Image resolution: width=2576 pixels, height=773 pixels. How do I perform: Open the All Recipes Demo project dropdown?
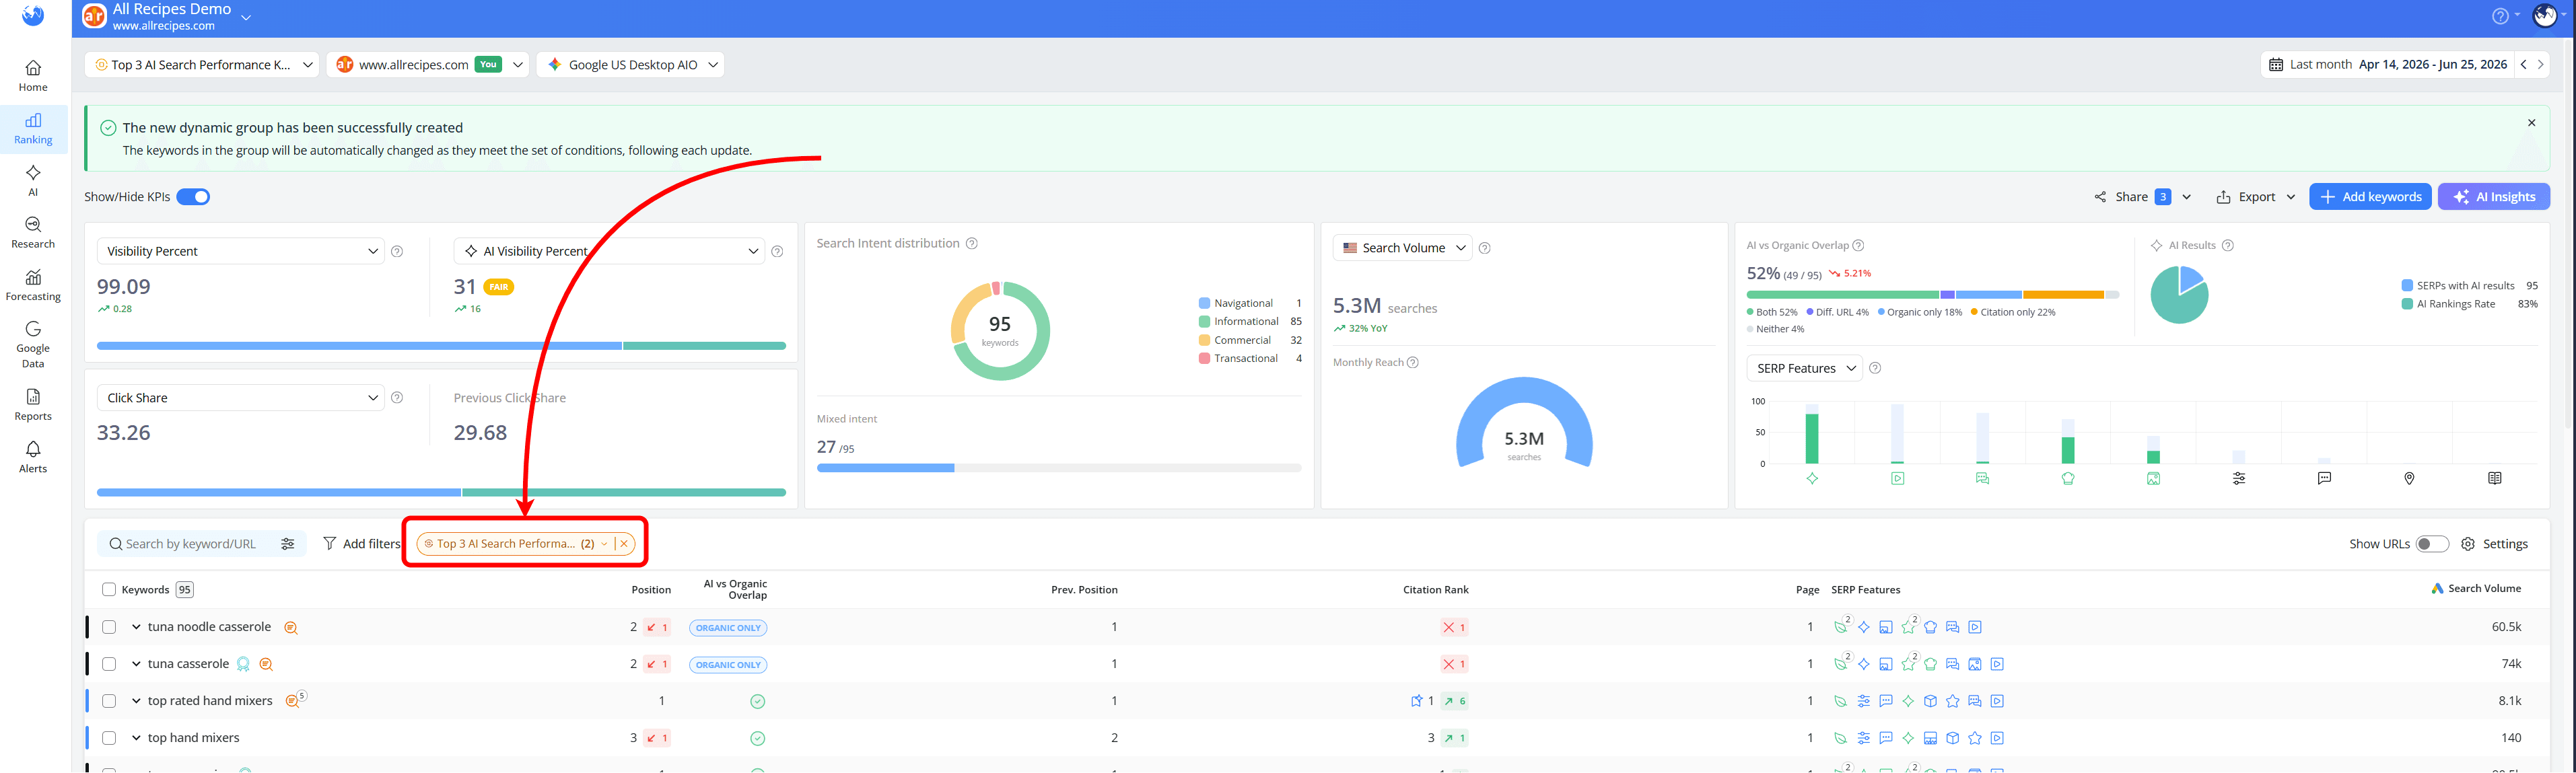(246, 17)
